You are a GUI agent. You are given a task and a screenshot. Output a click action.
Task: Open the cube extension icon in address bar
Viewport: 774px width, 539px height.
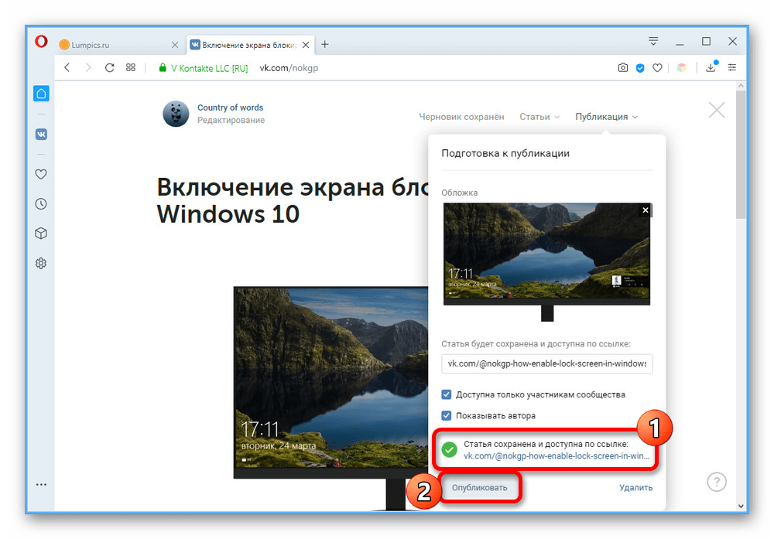[x=682, y=67]
